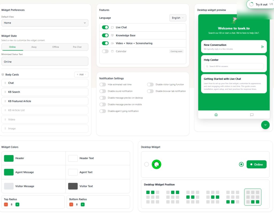The height and width of the screenshot is (218, 274).
Task: Click the Body Cards stack icon
Action: click(x=3, y=75)
